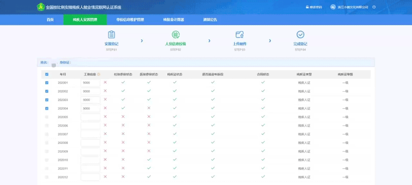This screenshot has width=412, height=185.
Task: Check the 202008 row checkbox
Action: [47, 142]
